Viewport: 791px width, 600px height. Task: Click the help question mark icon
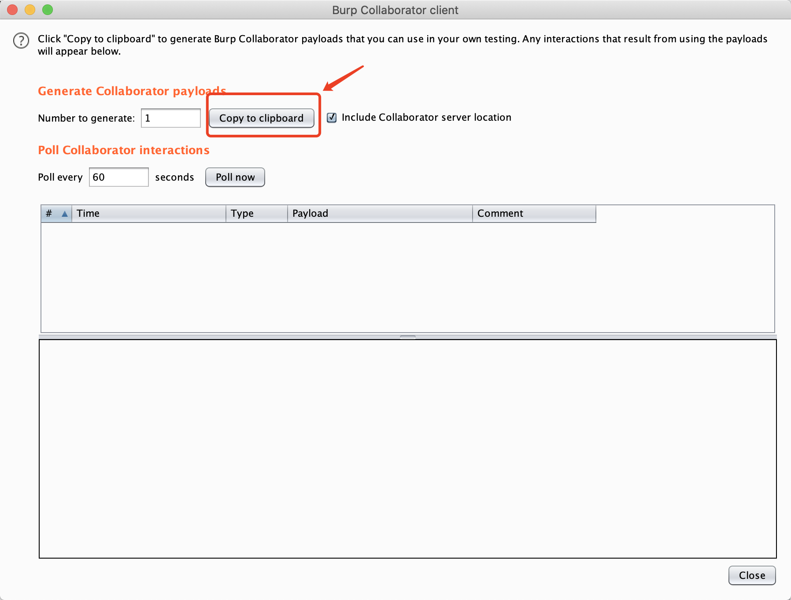tap(21, 41)
